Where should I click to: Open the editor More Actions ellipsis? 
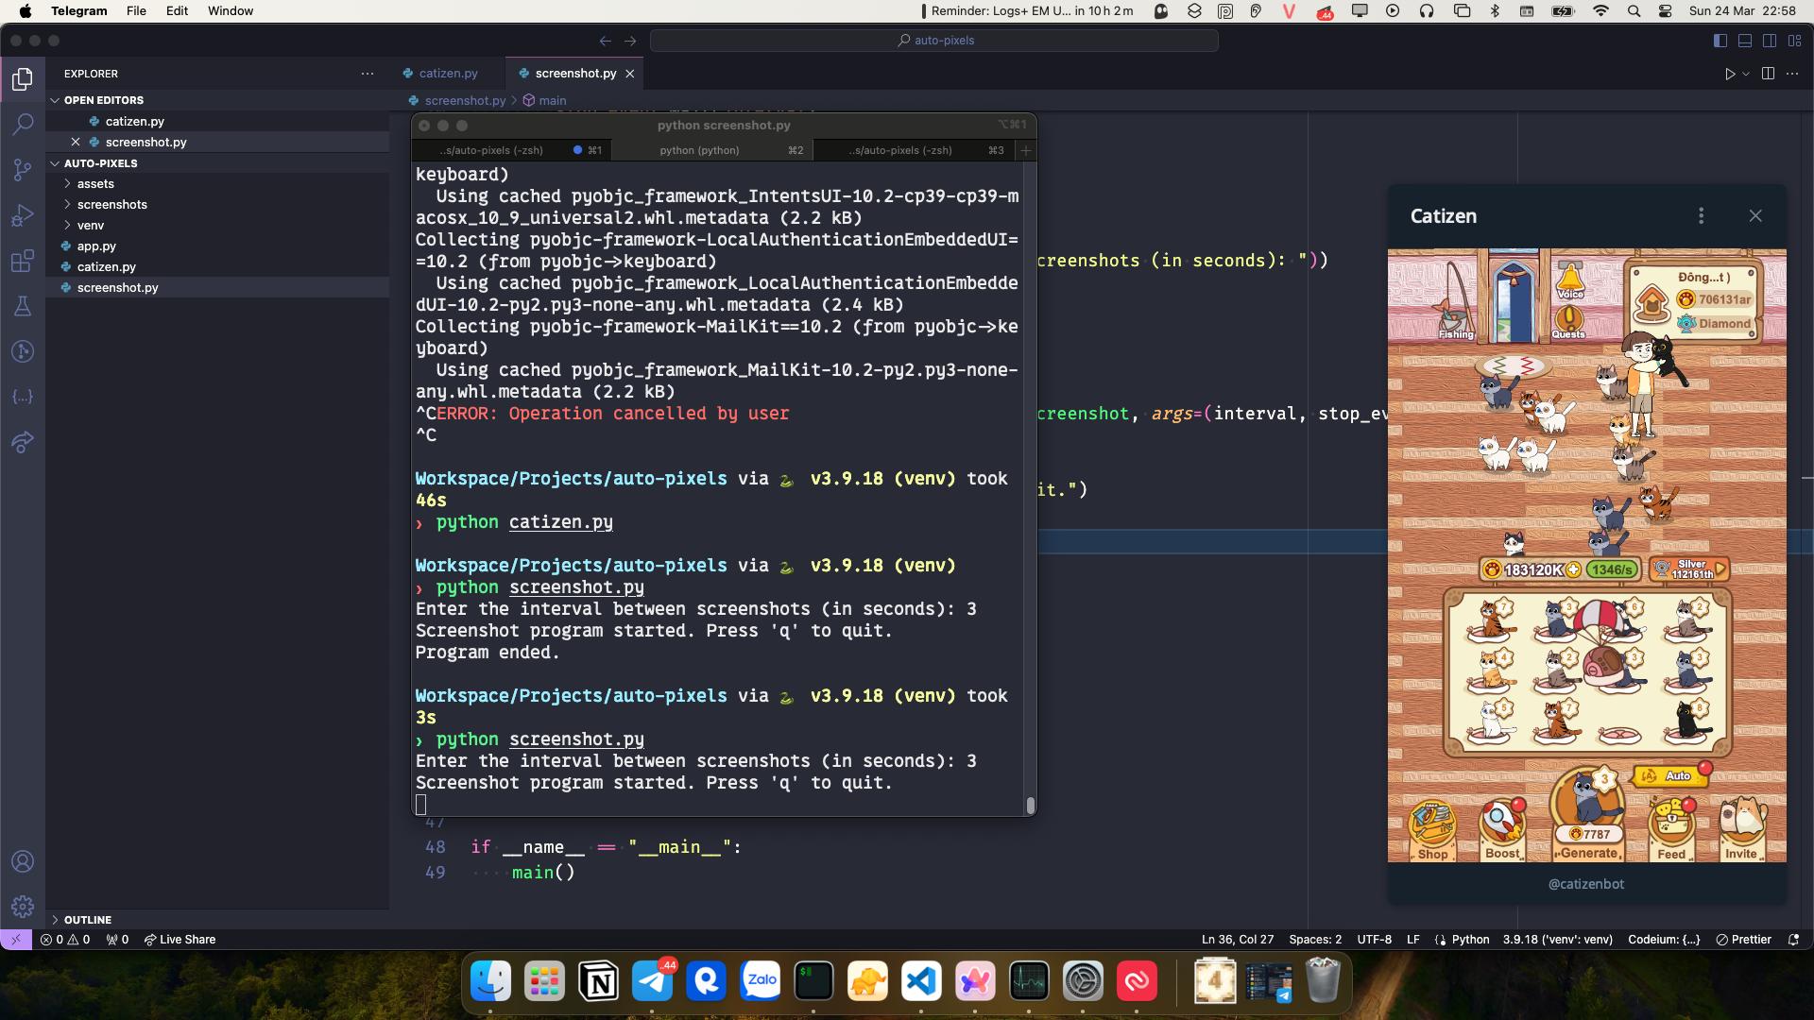[x=1792, y=74]
